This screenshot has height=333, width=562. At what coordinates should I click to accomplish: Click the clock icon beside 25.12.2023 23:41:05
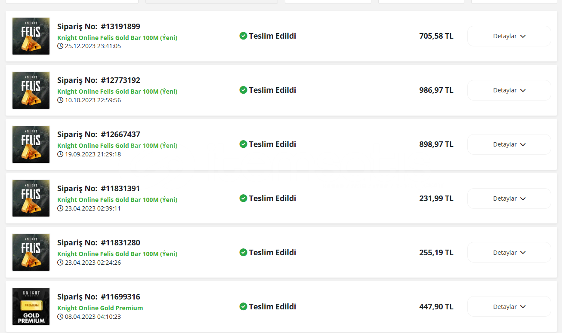point(60,46)
